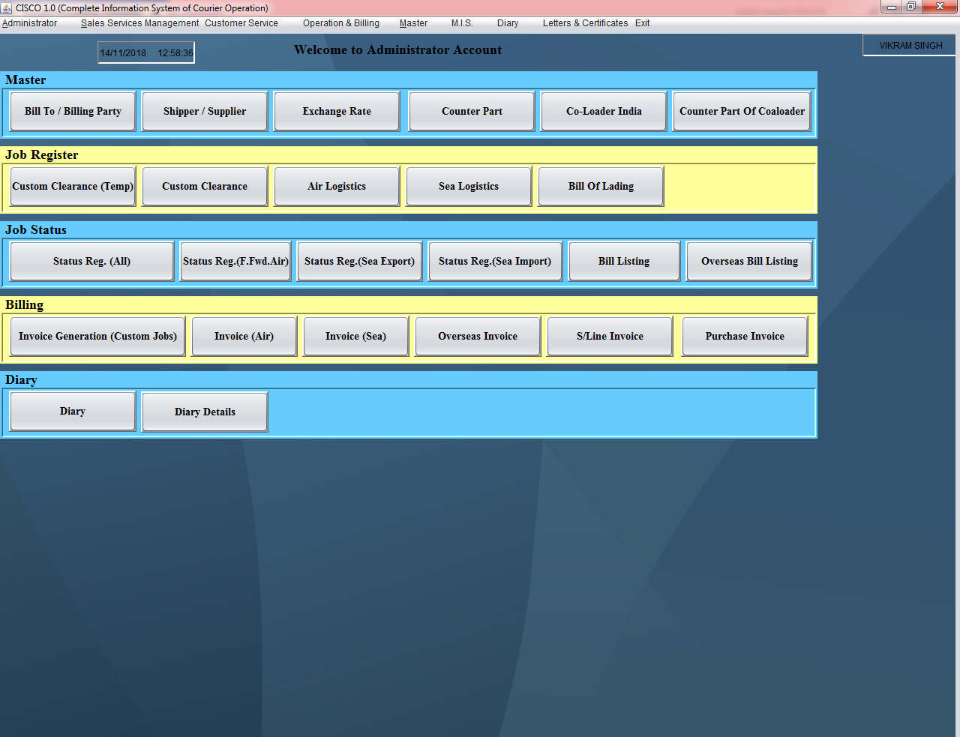Click the S/Line Invoice button
The width and height of the screenshot is (960, 737).
point(610,336)
